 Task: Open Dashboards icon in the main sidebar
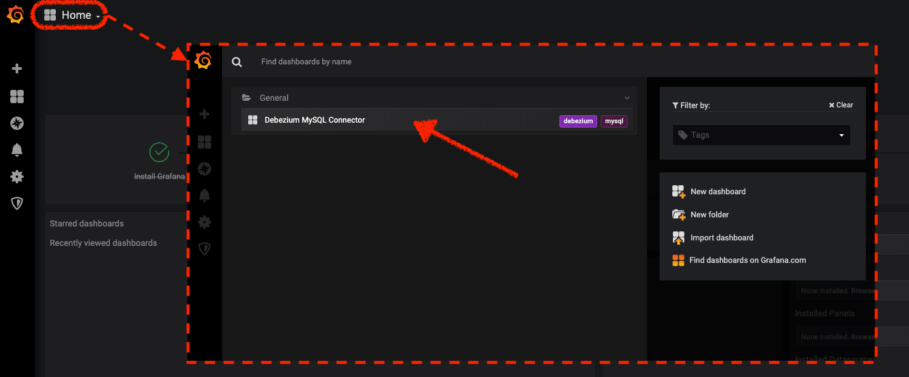[17, 97]
